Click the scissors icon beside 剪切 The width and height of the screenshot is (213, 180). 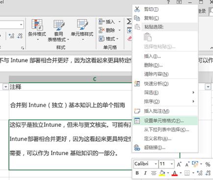coord(137,9)
